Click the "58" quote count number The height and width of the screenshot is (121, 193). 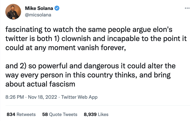click(45, 114)
